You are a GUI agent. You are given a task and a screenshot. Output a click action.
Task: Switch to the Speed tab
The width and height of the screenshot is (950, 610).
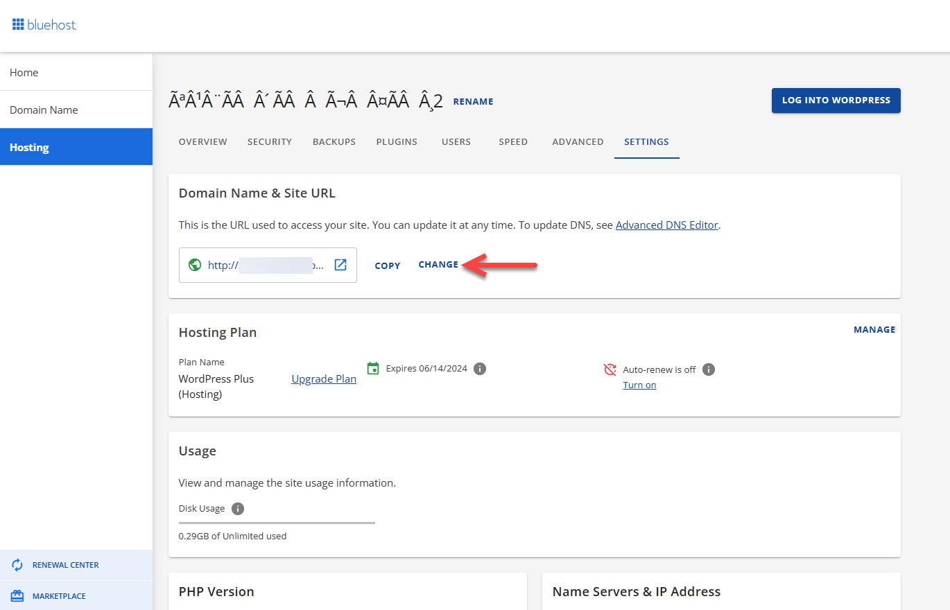(513, 141)
